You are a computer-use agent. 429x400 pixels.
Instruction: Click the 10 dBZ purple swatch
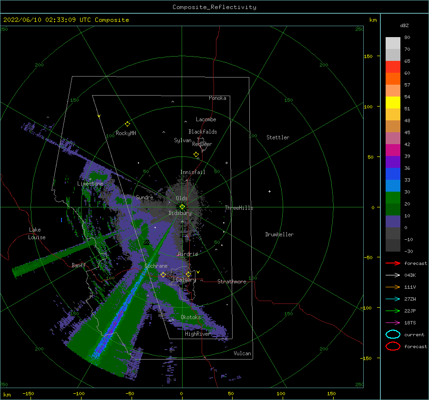coord(393,221)
